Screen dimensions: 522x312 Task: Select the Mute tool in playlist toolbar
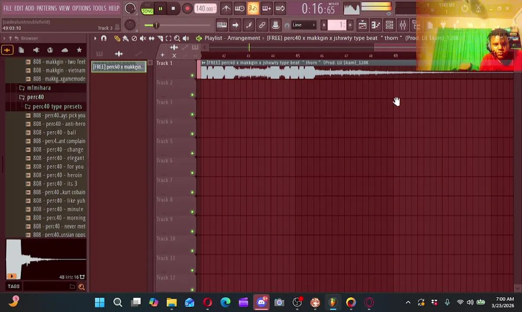[x=143, y=39]
